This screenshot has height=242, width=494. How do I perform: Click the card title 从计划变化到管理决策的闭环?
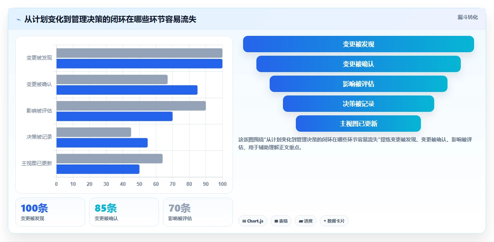[110, 19]
